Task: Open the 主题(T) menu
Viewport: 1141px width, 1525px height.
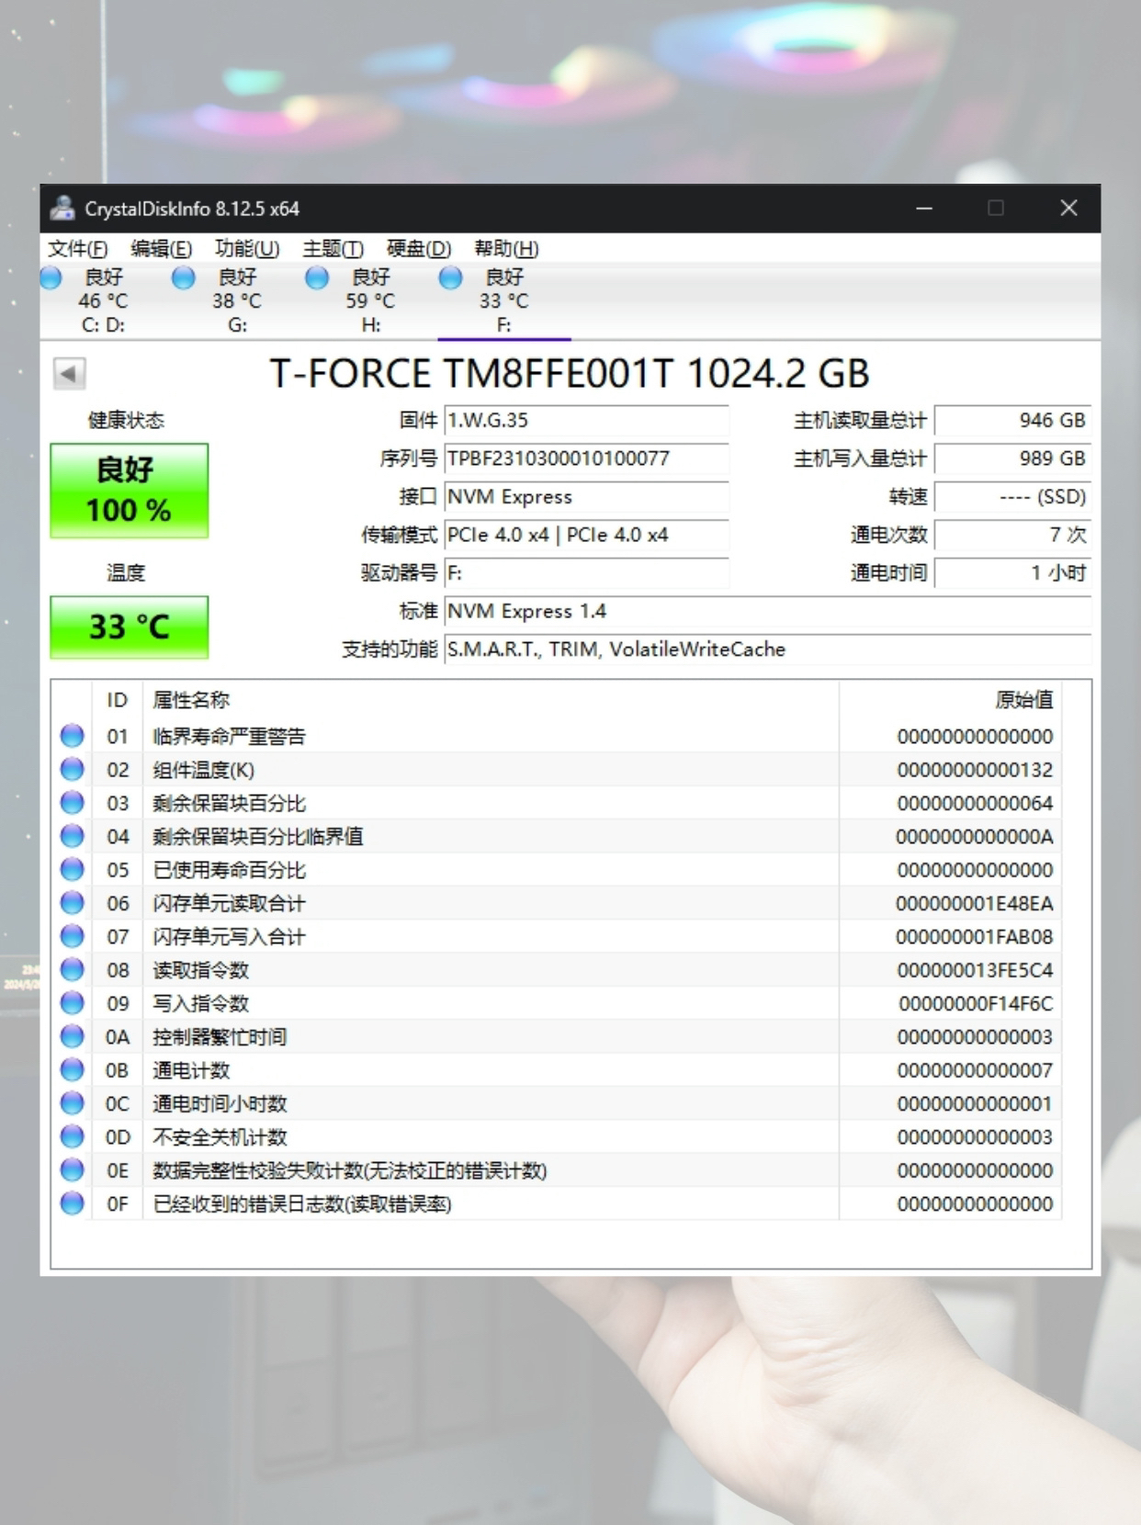Action: (x=333, y=249)
